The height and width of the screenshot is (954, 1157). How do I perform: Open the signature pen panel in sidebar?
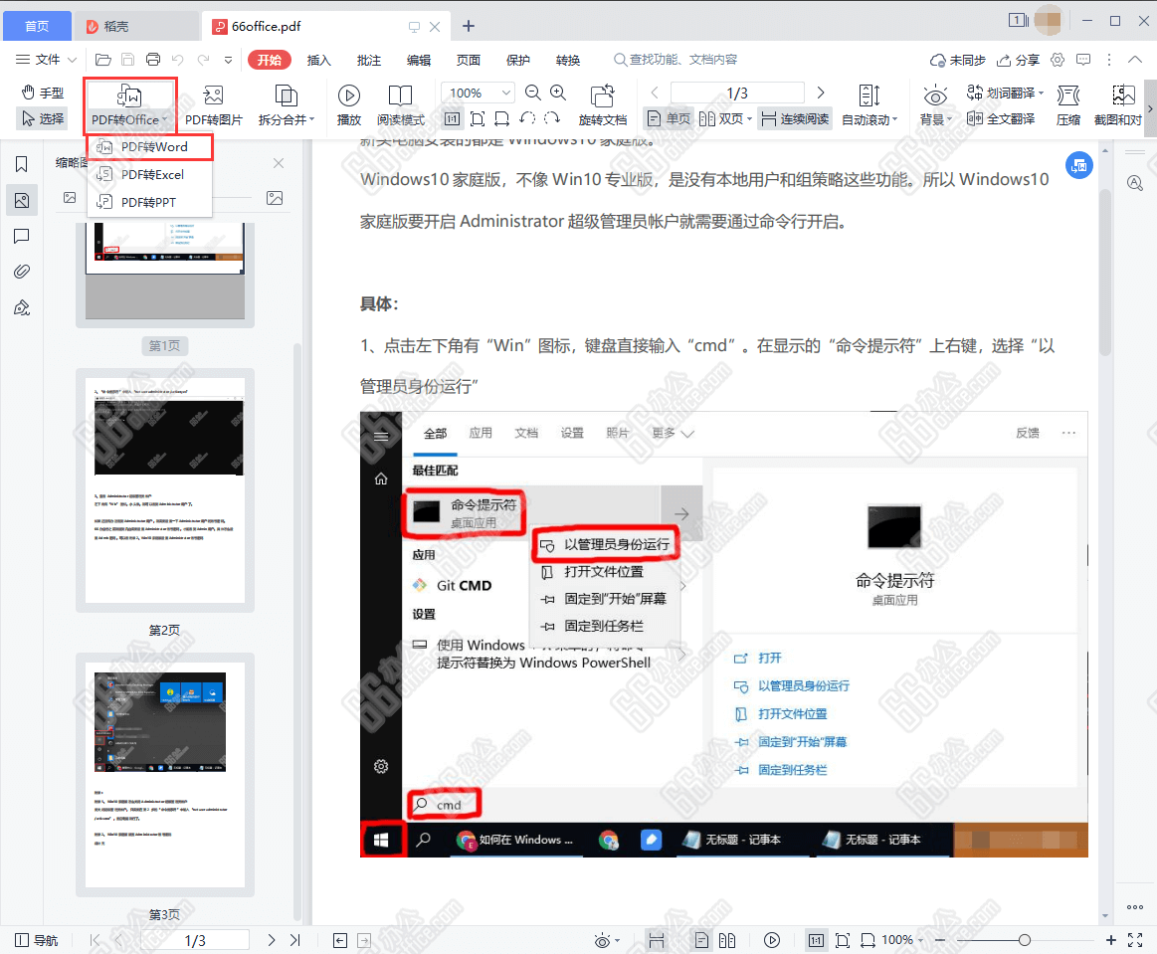coord(22,307)
